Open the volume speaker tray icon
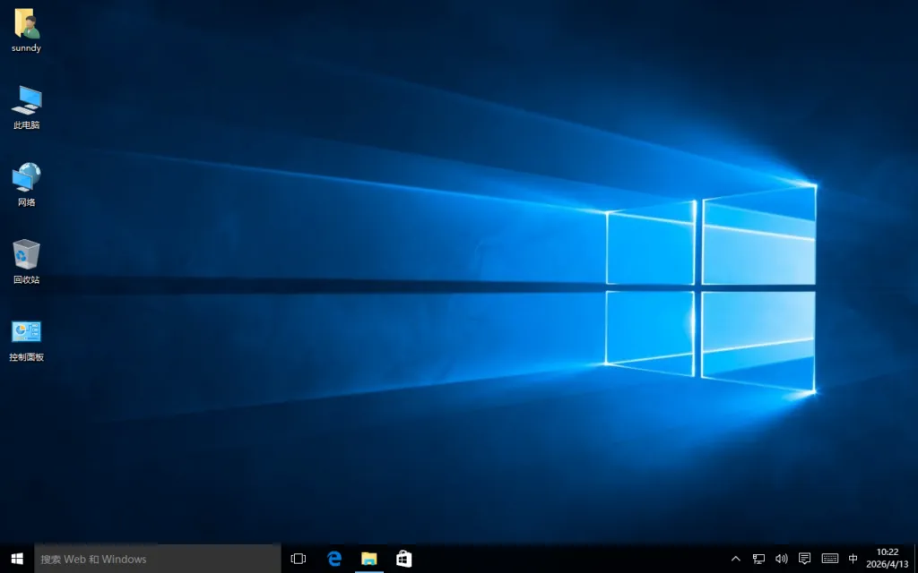Viewport: 918px width, 573px height. tap(782, 559)
